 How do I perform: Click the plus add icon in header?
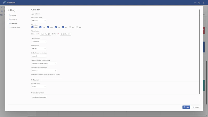(195, 3)
